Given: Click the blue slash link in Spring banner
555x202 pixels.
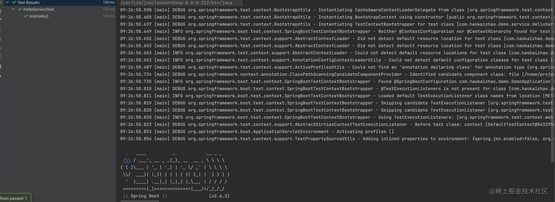Looking at the screenshot, I should point(126,160).
